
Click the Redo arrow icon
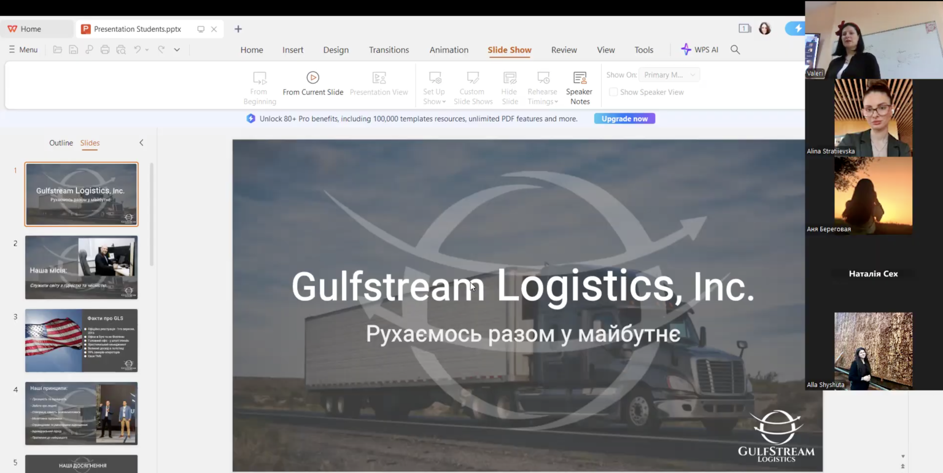(161, 50)
